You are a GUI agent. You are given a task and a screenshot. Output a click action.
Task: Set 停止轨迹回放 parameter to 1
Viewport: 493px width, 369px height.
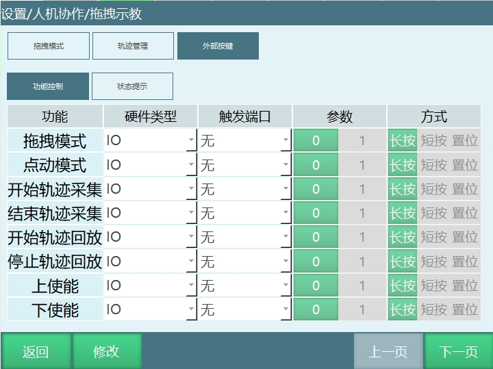(x=362, y=262)
